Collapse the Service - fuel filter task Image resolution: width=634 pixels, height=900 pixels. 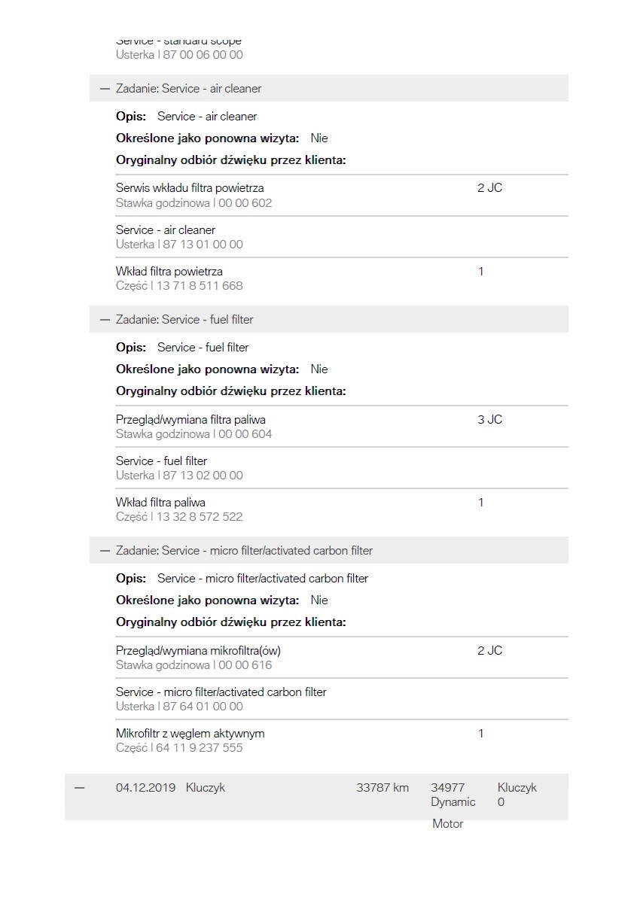pyautogui.click(x=105, y=320)
